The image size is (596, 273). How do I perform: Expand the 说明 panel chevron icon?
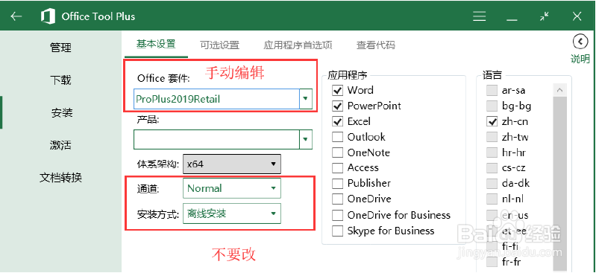point(580,42)
